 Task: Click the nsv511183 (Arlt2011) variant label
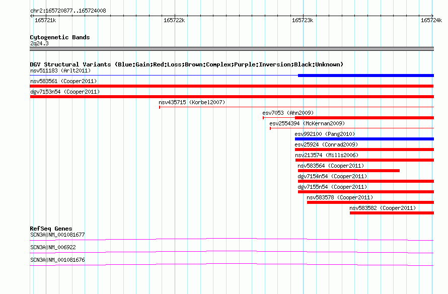coord(60,70)
